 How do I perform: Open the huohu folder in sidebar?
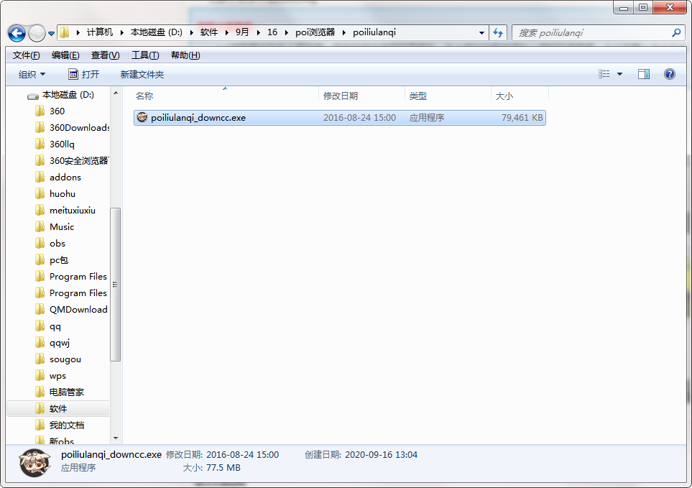[63, 194]
